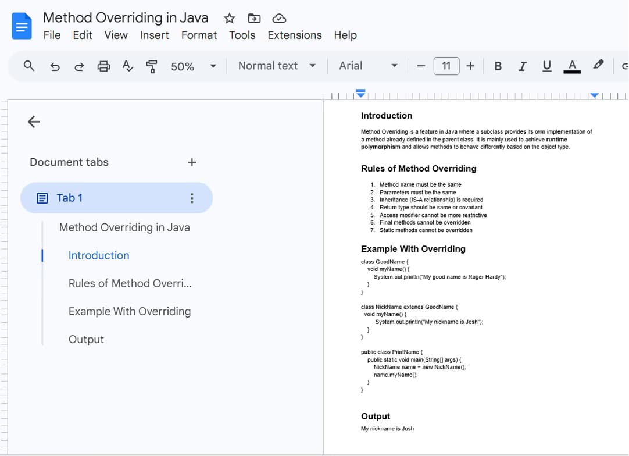Viewport: 629px width, 456px height.
Task: Click the 'Document tabs' panel title
Action: point(69,162)
